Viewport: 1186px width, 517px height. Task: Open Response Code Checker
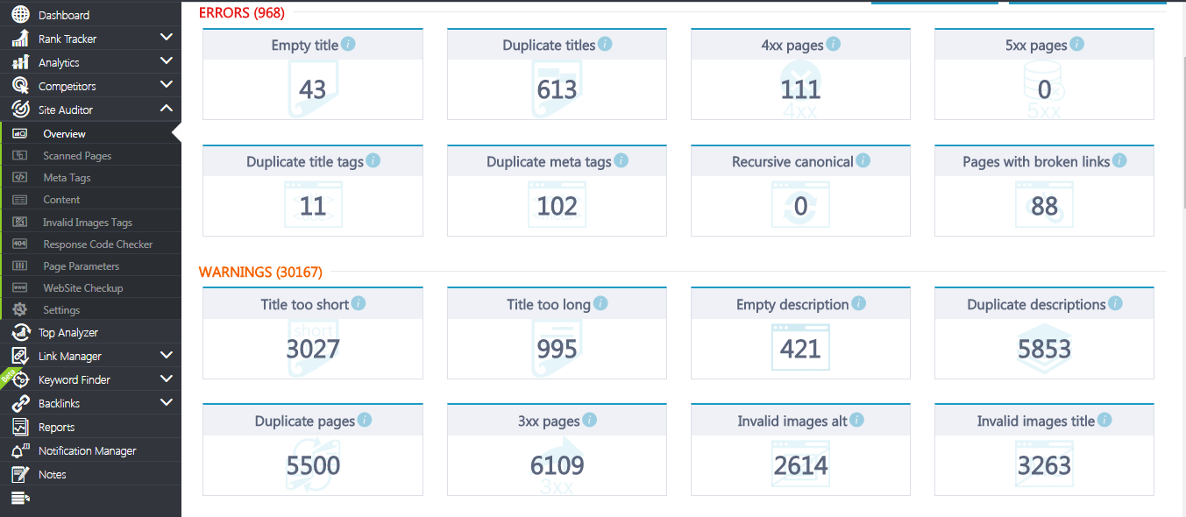(90, 244)
